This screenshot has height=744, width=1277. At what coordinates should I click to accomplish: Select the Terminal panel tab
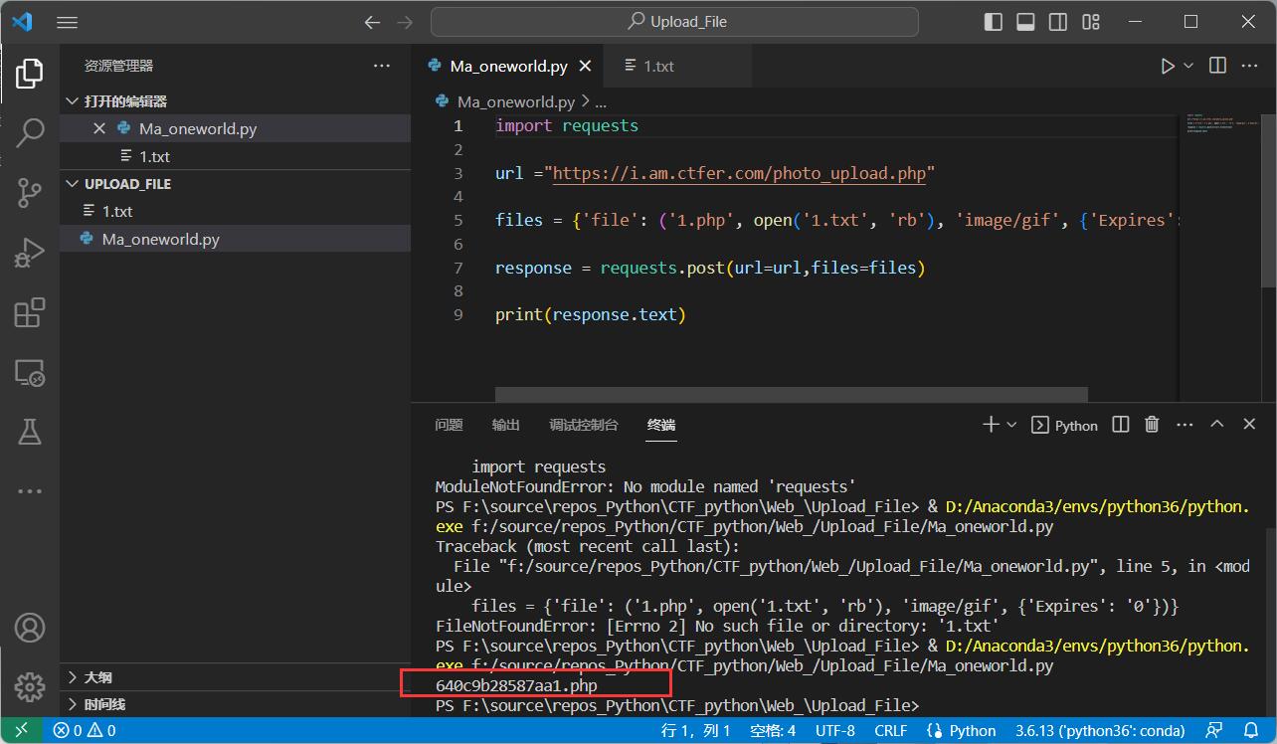(x=661, y=425)
